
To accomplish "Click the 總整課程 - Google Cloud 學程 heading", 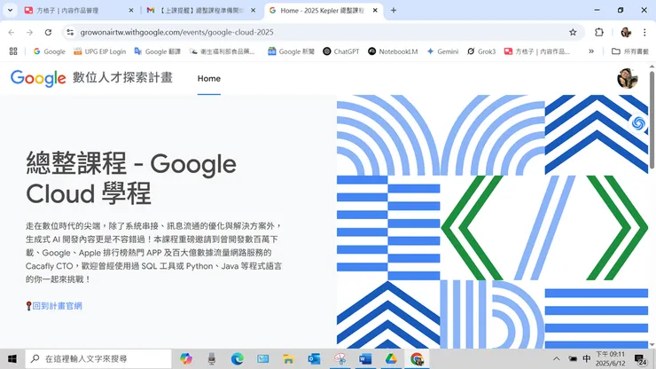I will click(x=131, y=178).
